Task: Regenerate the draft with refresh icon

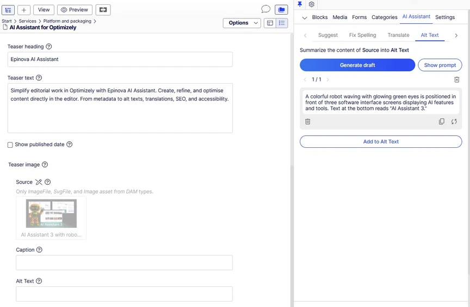Action: tap(454, 122)
